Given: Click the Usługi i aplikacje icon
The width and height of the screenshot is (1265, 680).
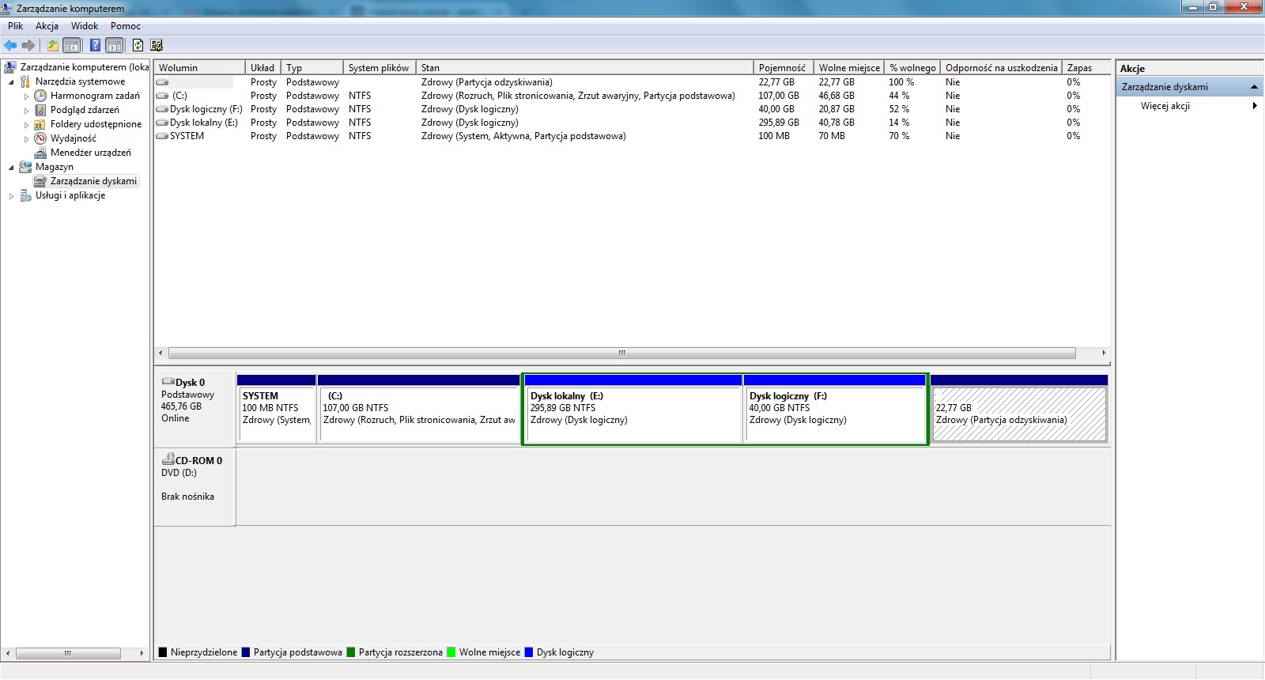Looking at the screenshot, I should point(25,195).
